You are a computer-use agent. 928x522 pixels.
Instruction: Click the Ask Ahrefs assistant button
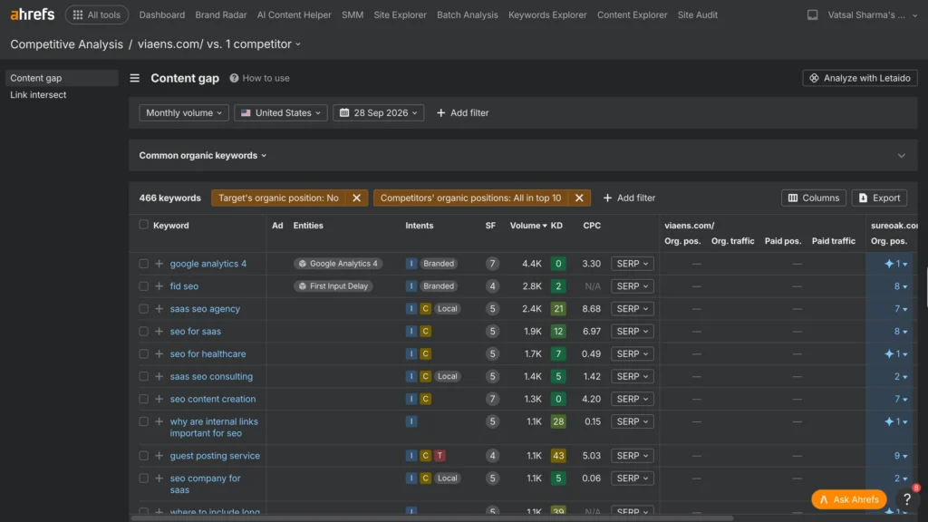[x=848, y=499]
